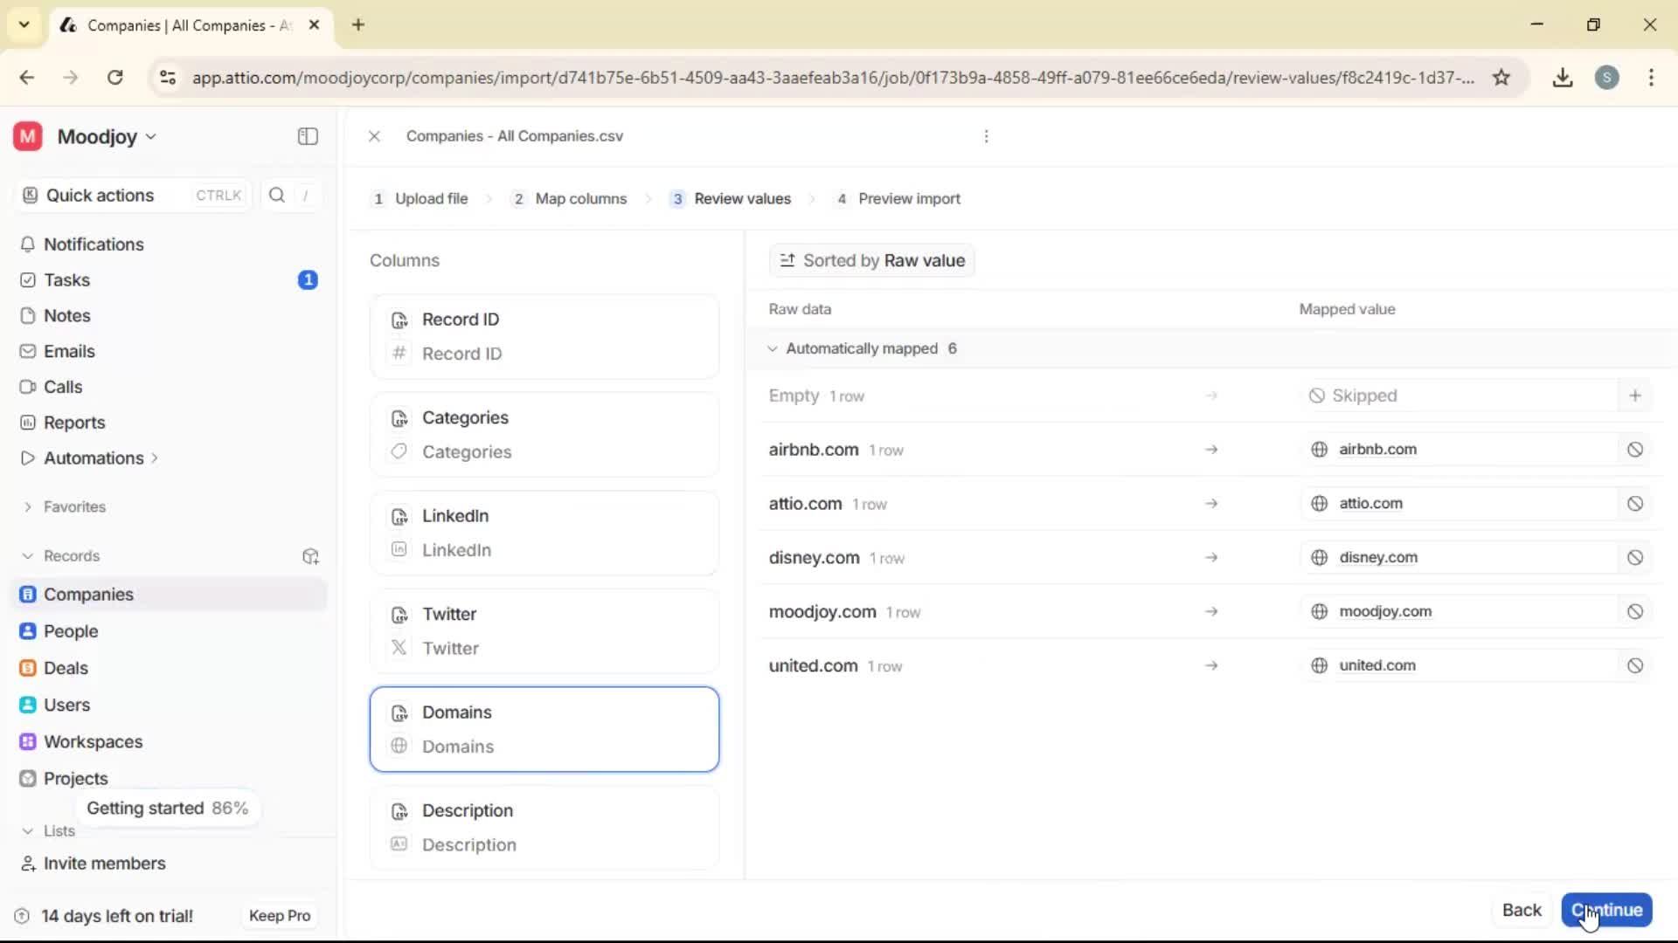Open search with the magnifying glass icon
The width and height of the screenshot is (1678, 943).
coord(277,195)
